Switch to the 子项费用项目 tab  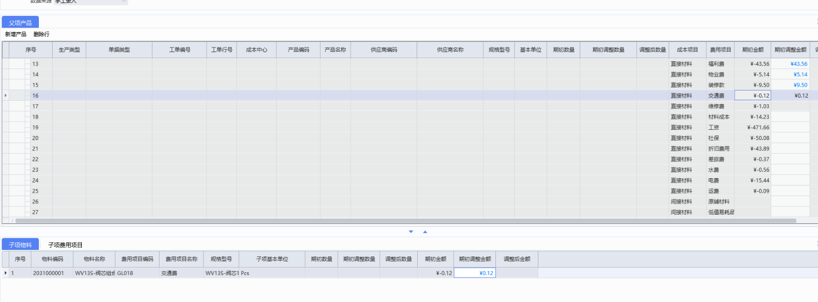coord(65,245)
